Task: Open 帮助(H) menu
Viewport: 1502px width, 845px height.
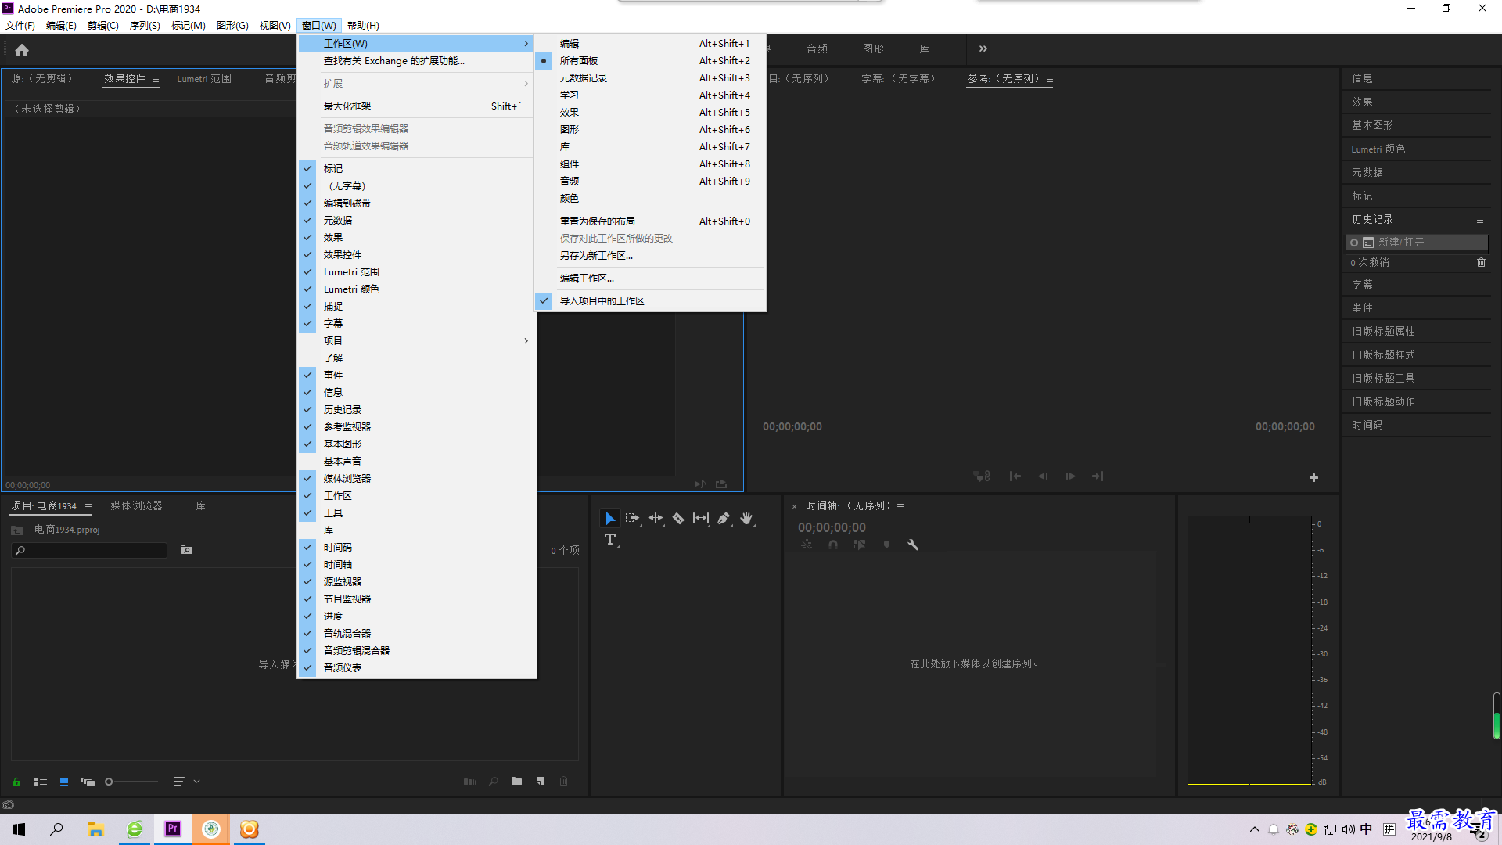Action: (363, 26)
